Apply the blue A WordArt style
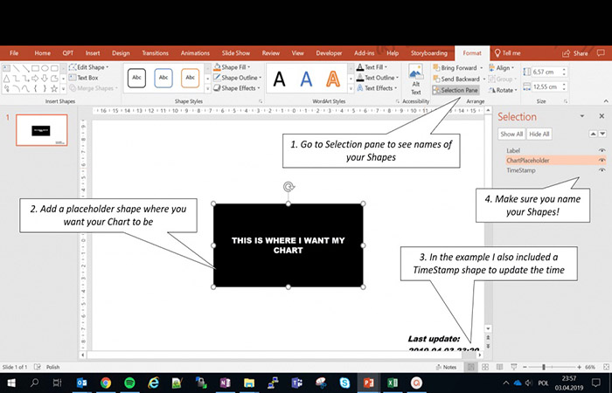The width and height of the screenshot is (612, 393). click(x=306, y=79)
